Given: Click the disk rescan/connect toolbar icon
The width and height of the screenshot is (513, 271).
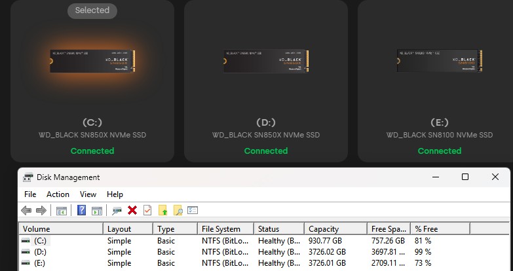Looking at the screenshot, I should point(117,211).
